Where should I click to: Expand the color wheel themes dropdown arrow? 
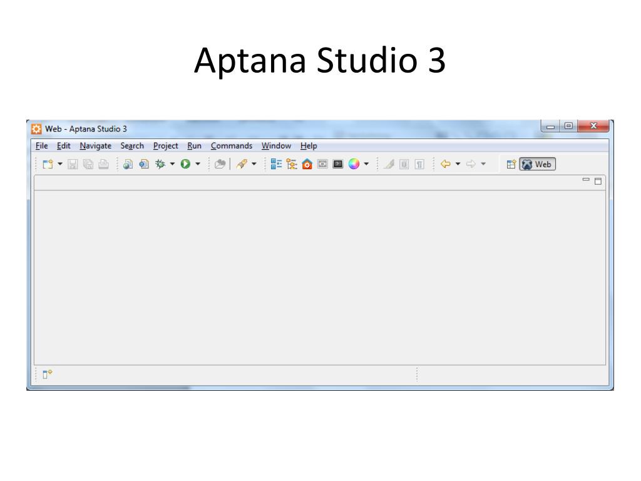[x=366, y=164]
